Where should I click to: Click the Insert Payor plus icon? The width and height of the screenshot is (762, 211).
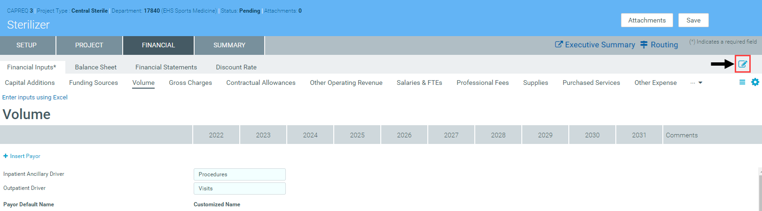click(x=6, y=156)
